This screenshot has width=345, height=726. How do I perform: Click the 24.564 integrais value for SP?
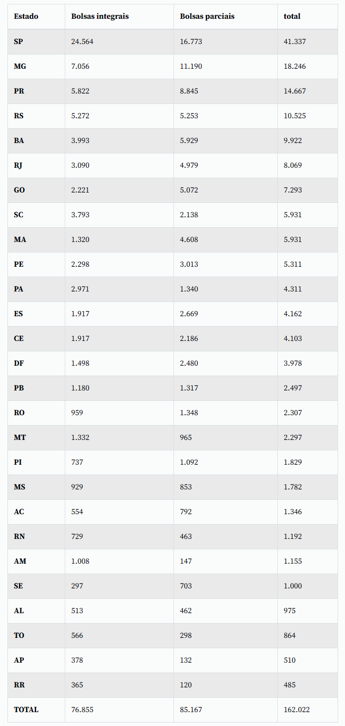[82, 42]
